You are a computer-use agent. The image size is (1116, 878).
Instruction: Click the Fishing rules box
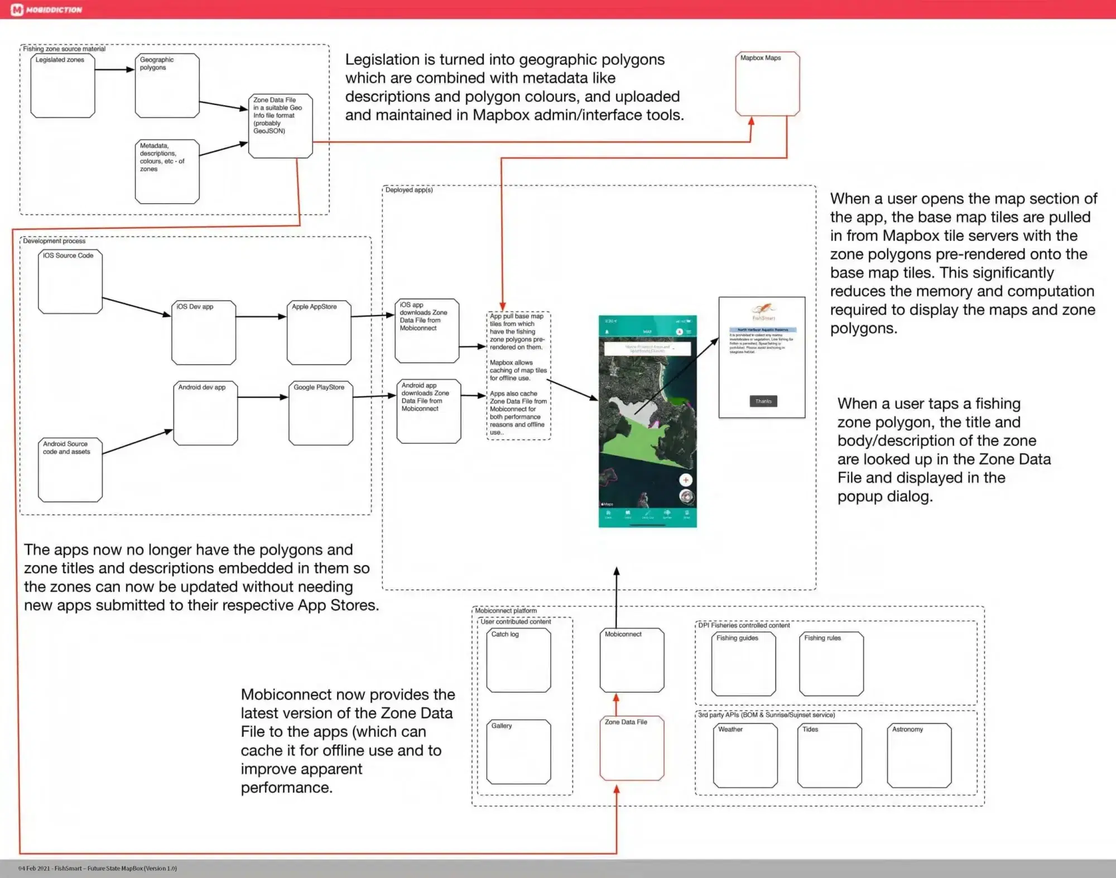tap(831, 664)
